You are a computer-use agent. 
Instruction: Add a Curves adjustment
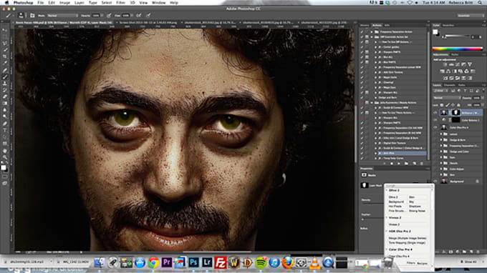[x=458, y=64]
